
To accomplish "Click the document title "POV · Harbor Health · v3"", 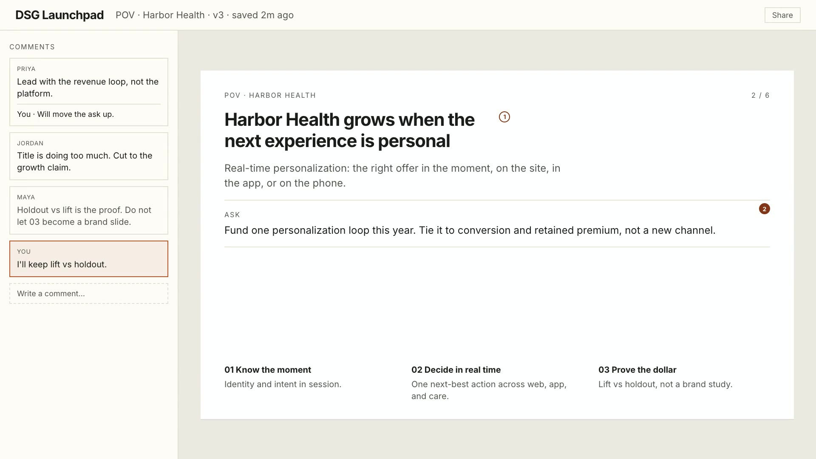I will pos(170,15).
